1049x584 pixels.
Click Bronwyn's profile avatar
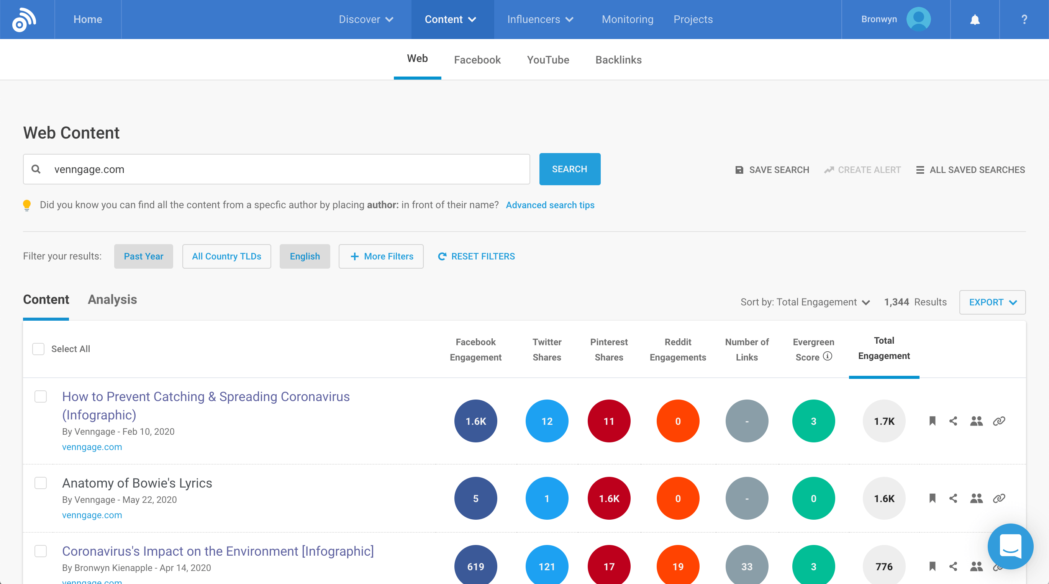pyautogui.click(x=918, y=19)
